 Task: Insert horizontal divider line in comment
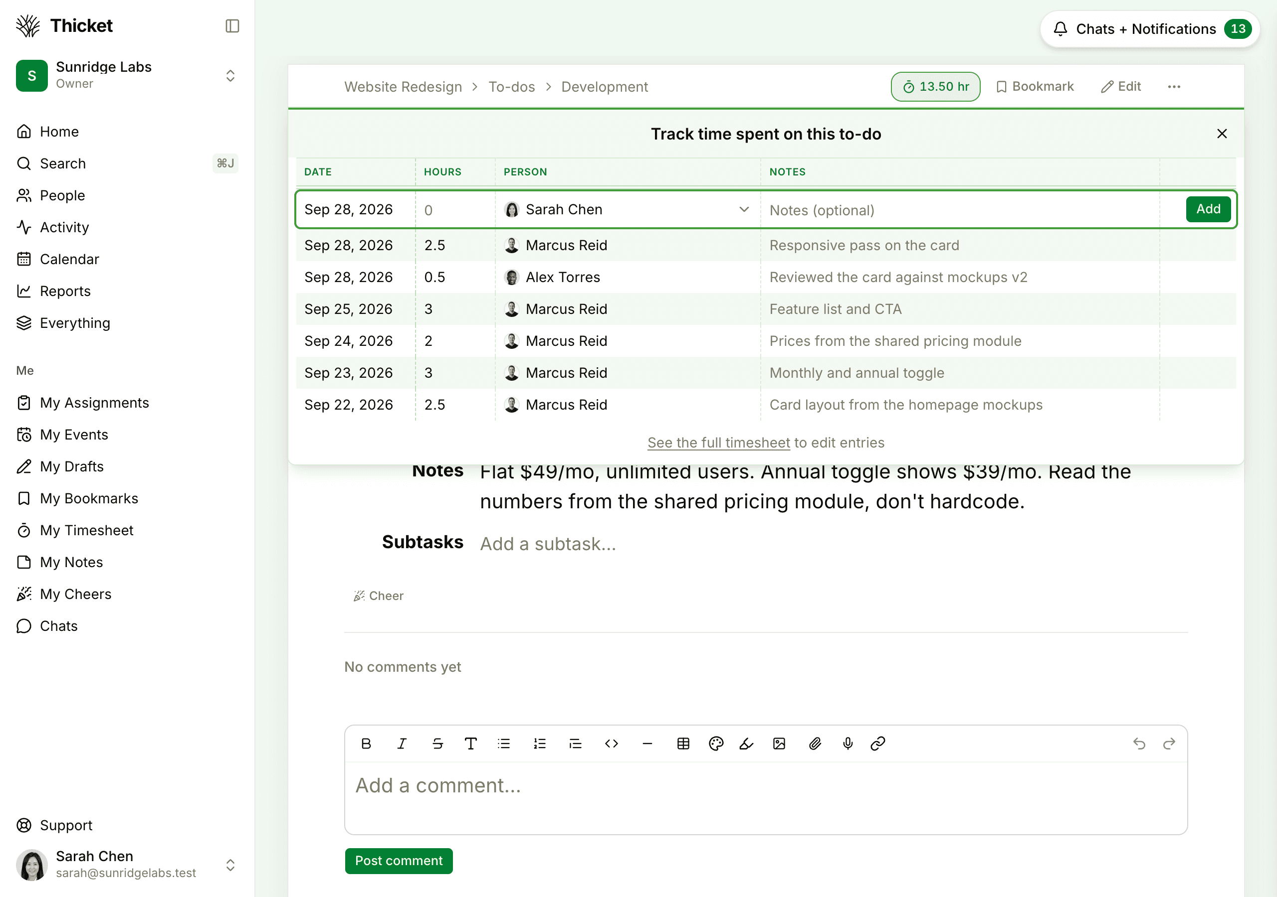[x=647, y=744]
